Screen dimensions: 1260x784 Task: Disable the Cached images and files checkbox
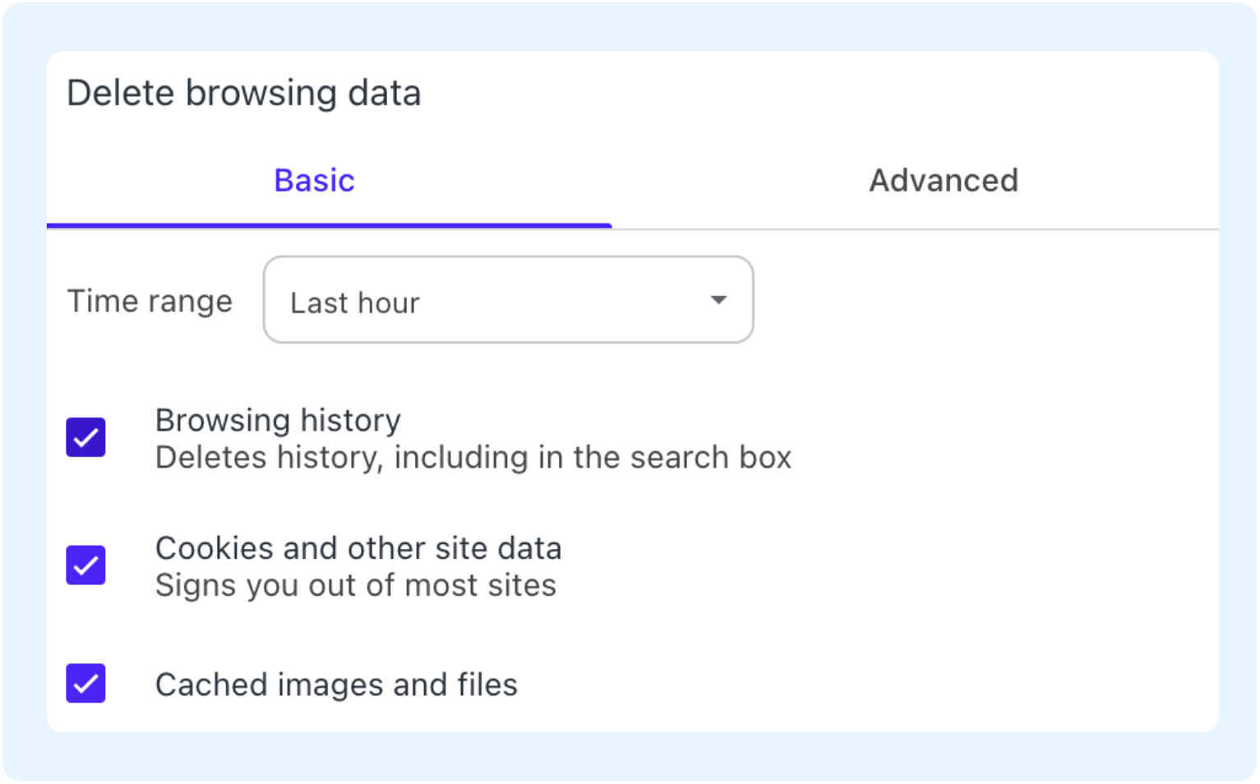click(x=86, y=684)
